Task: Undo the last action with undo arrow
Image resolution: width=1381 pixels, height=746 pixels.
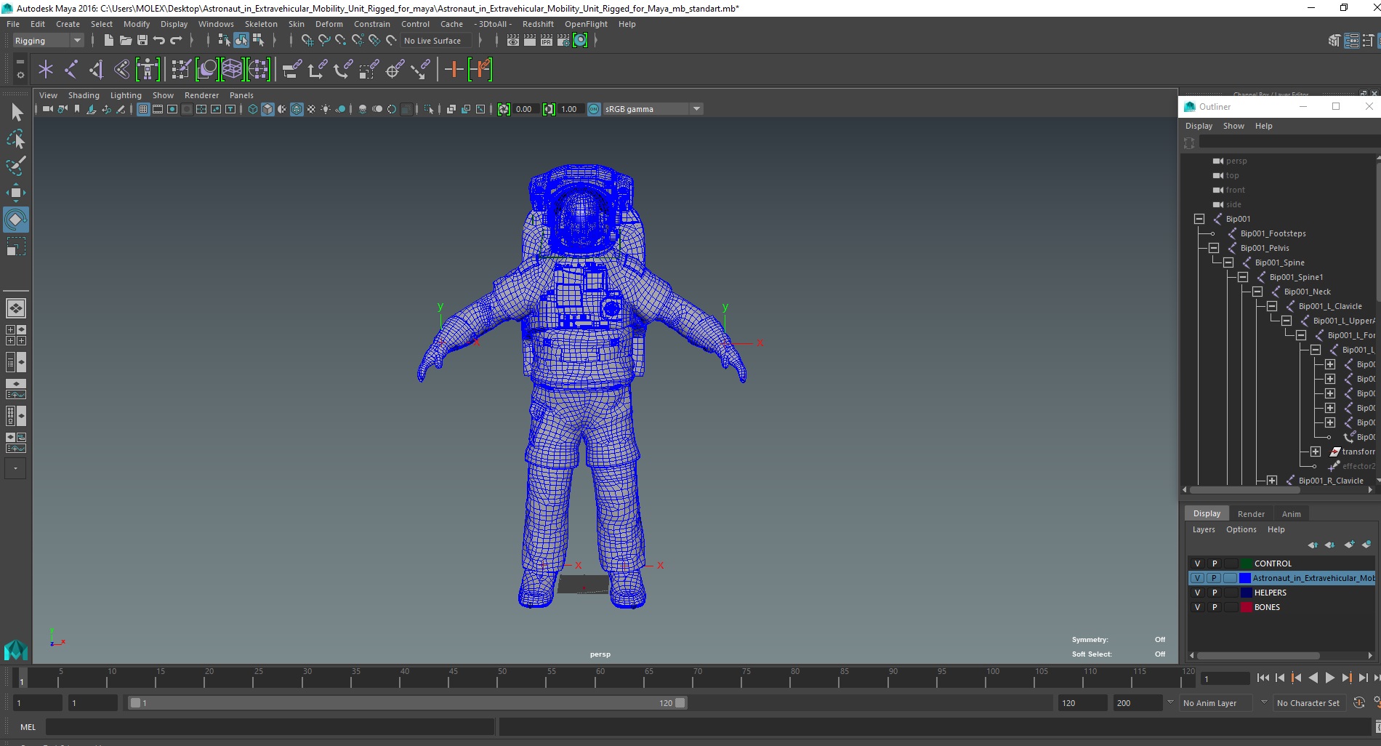Action: coord(159,41)
